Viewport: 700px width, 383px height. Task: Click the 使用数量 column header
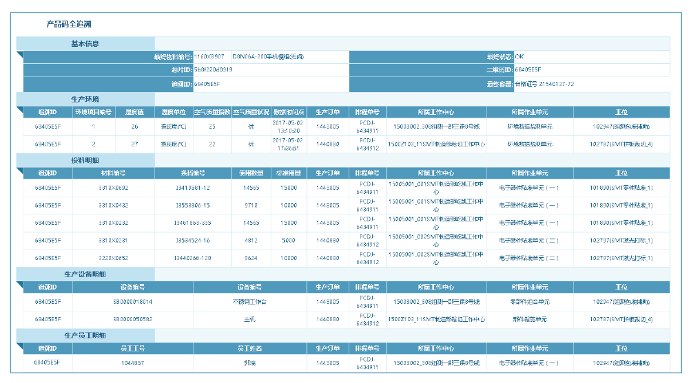pos(251,173)
